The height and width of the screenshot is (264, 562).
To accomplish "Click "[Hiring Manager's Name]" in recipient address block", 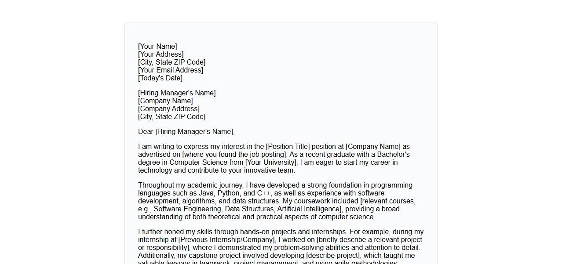I will coord(177,93).
